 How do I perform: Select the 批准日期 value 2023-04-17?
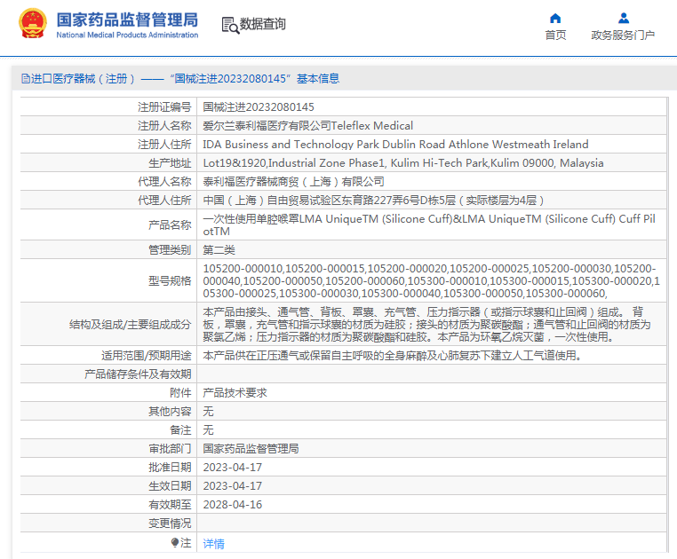click(x=233, y=467)
